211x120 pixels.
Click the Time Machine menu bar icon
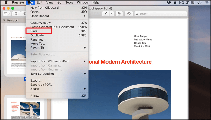click(200, 2)
